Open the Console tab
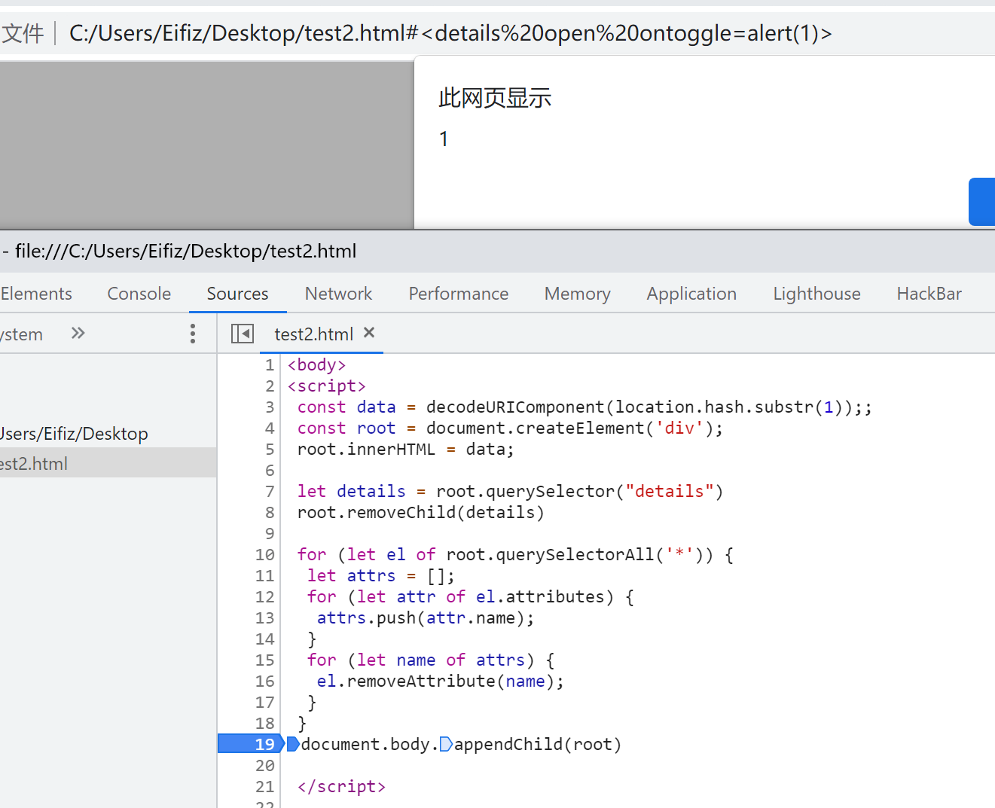 pyautogui.click(x=139, y=294)
